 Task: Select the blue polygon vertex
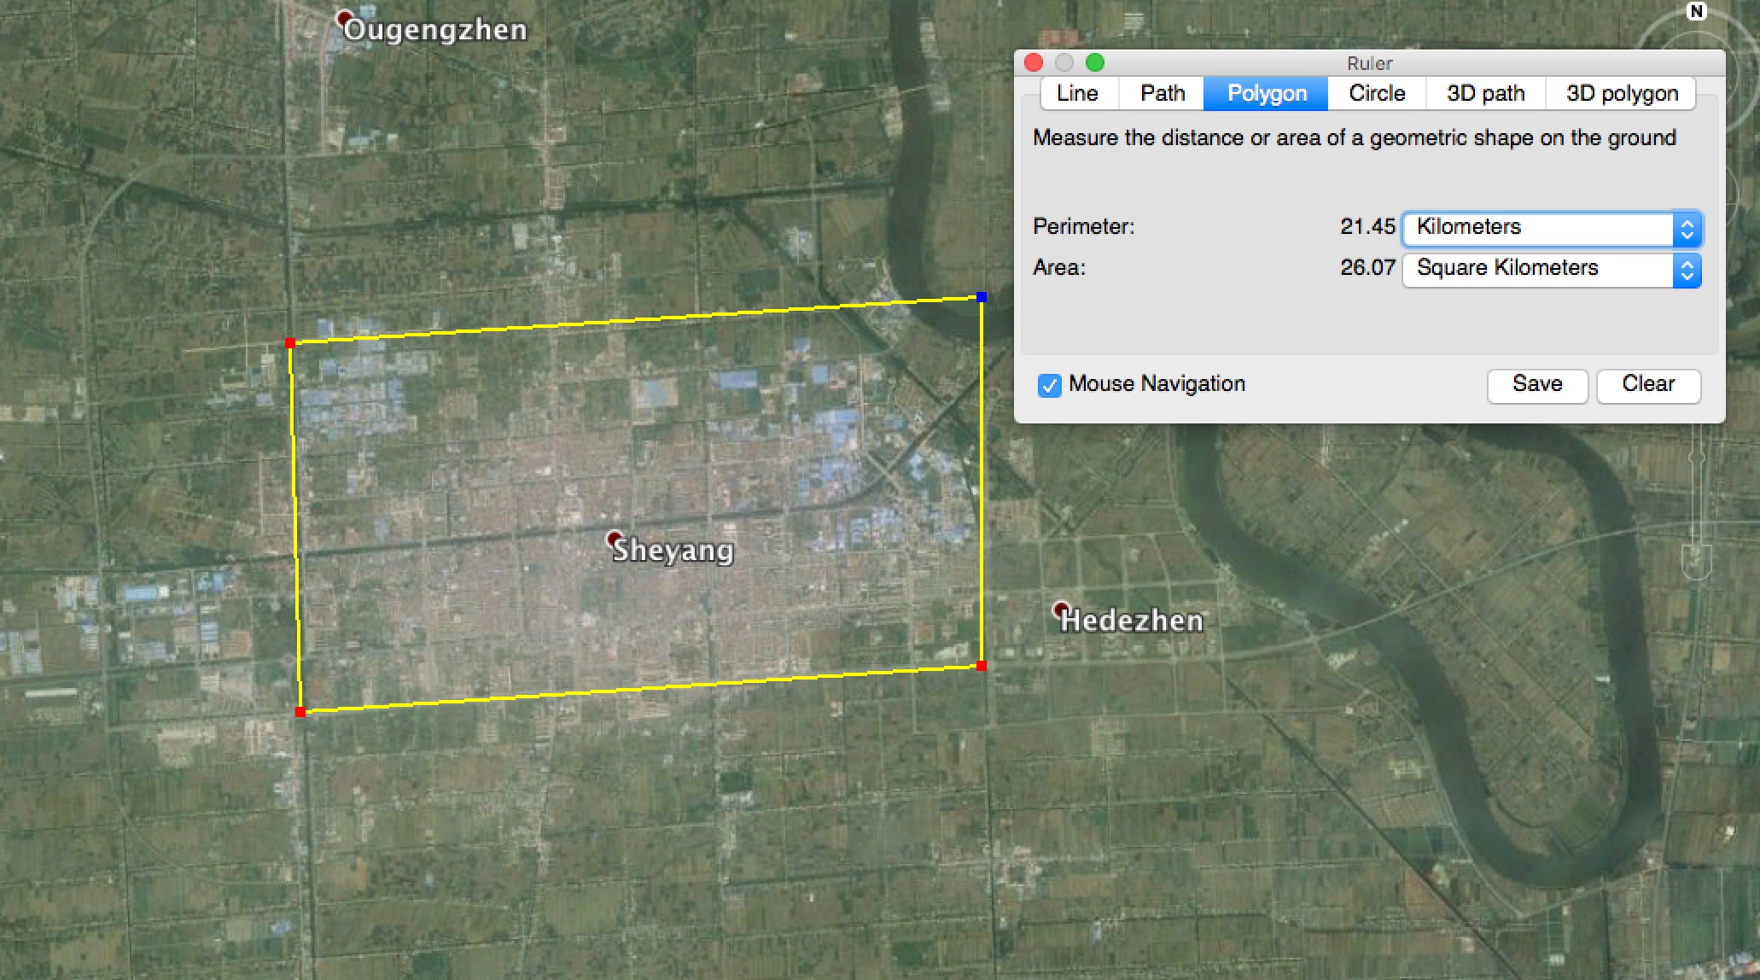click(982, 297)
